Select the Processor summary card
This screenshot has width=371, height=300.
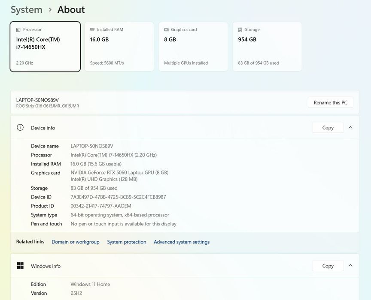point(45,47)
